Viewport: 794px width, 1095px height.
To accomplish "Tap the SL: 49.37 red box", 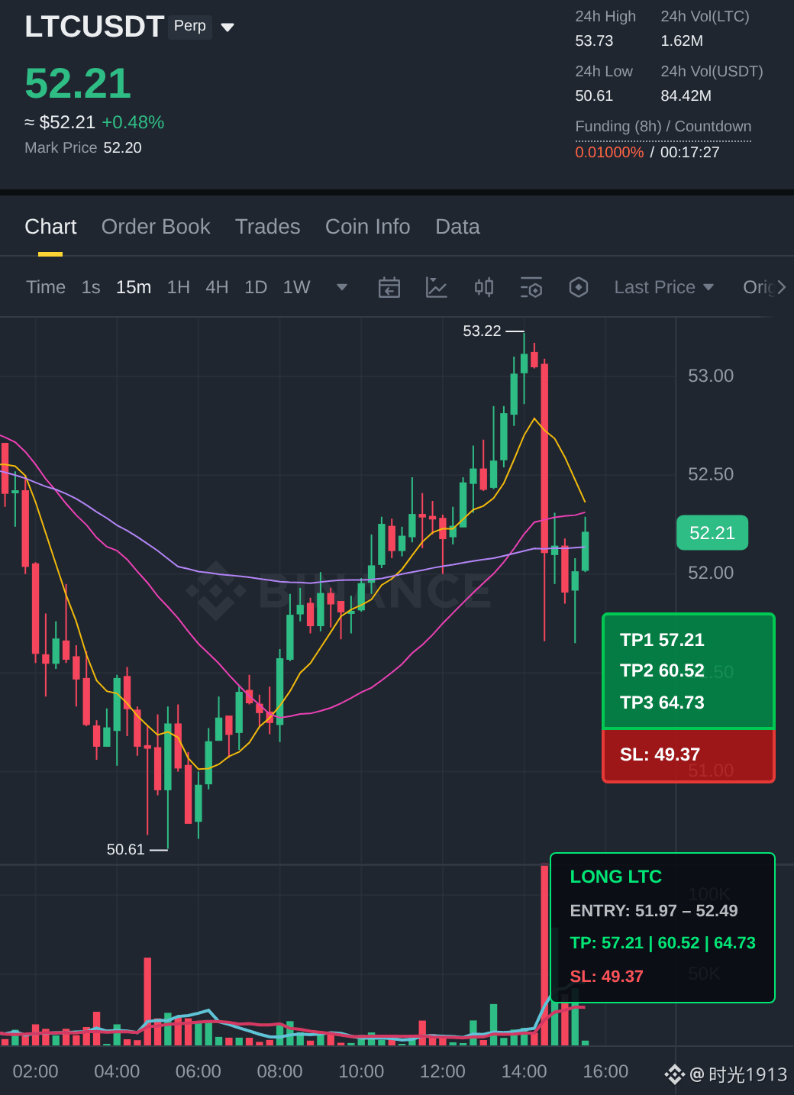I will pos(689,755).
